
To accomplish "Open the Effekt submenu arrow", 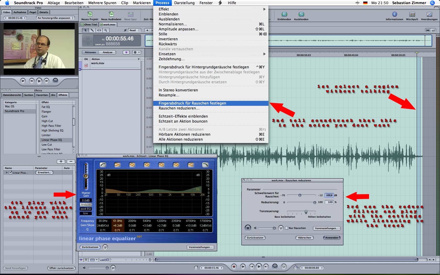I will pos(264,9).
